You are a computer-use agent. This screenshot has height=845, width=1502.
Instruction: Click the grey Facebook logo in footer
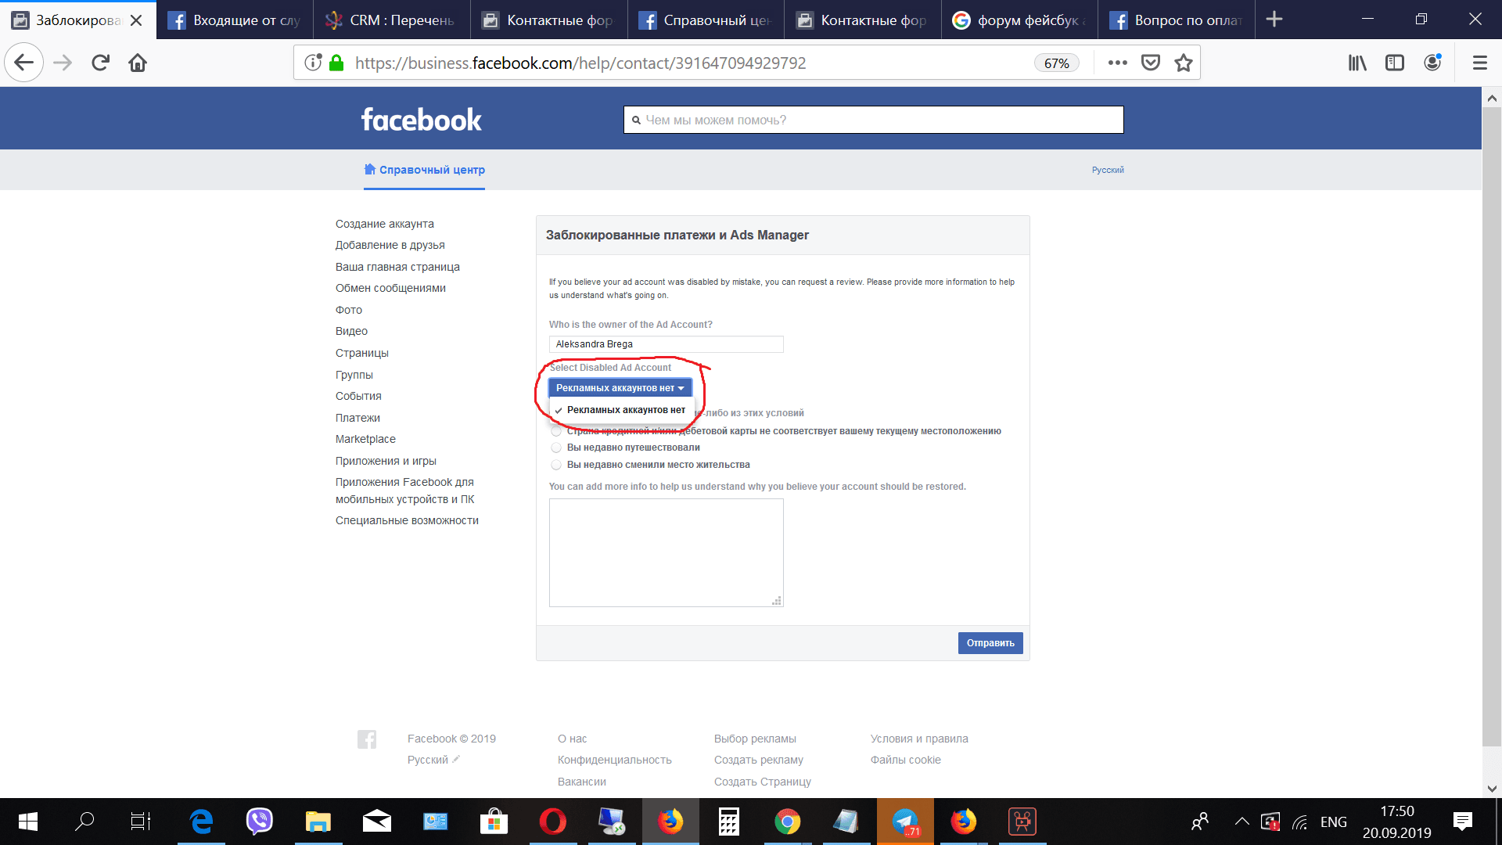[x=367, y=739]
